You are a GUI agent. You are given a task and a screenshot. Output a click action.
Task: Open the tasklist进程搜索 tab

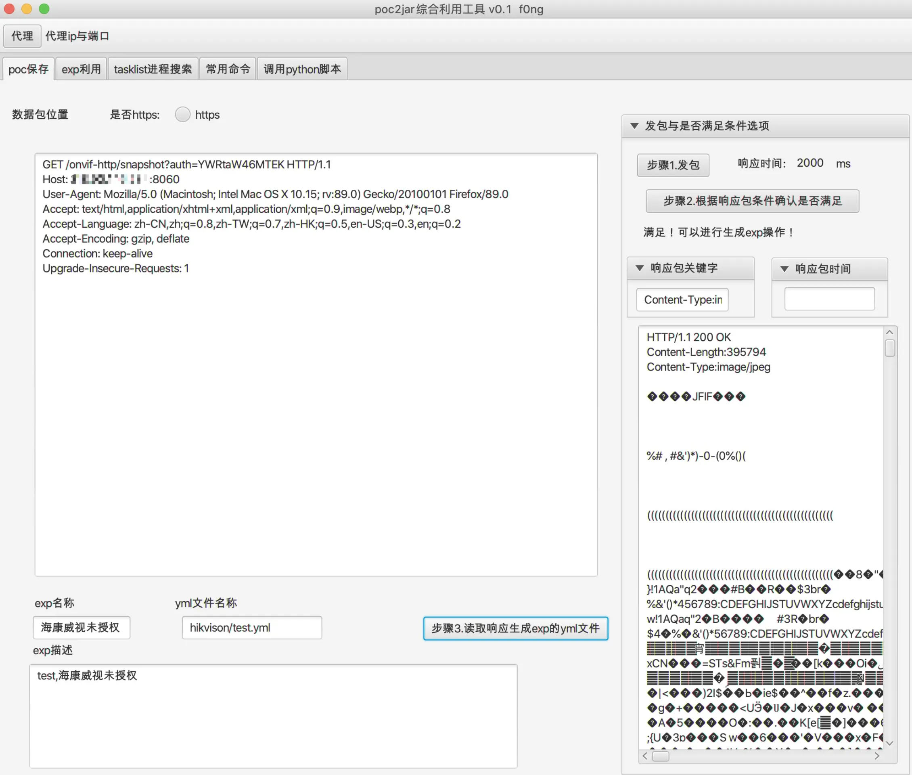click(x=153, y=69)
